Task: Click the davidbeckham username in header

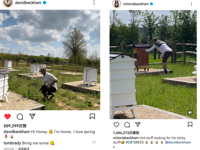Action: [x=28, y=3]
